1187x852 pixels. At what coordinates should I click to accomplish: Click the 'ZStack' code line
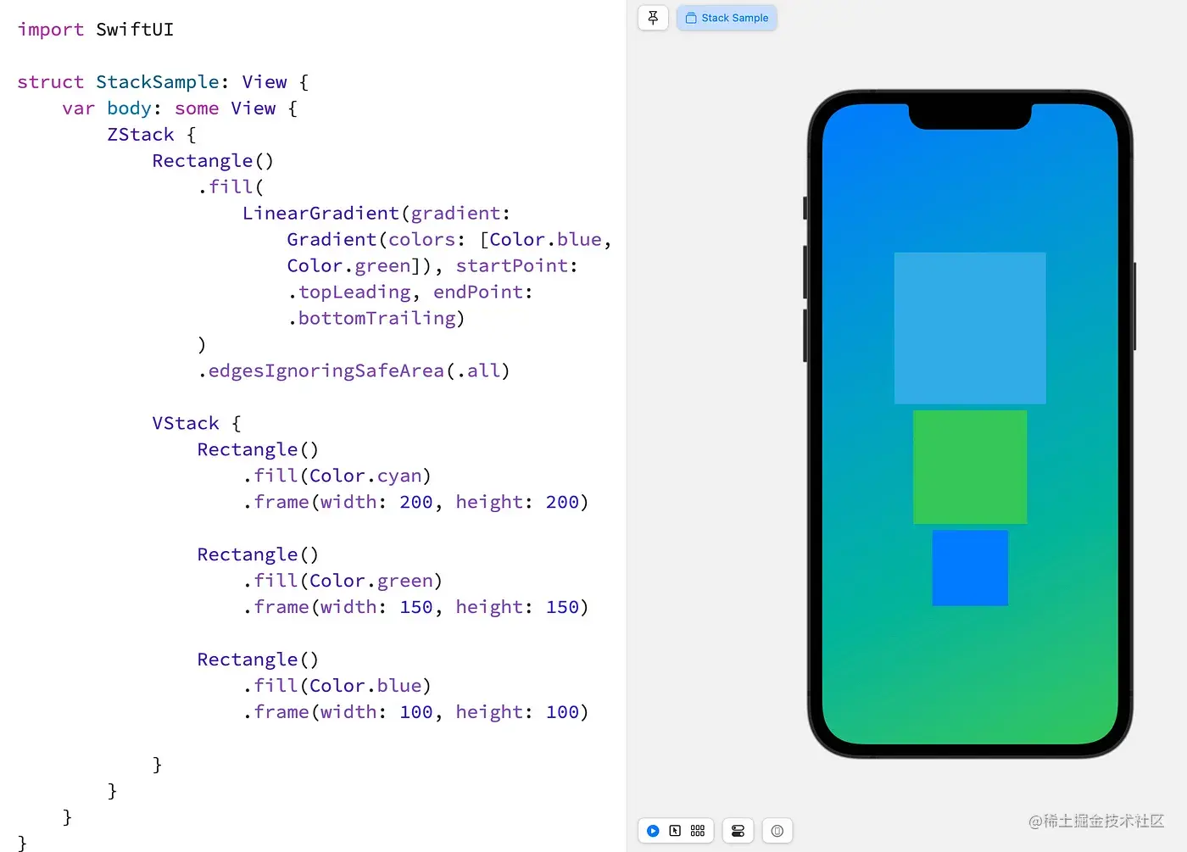coord(152,135)
